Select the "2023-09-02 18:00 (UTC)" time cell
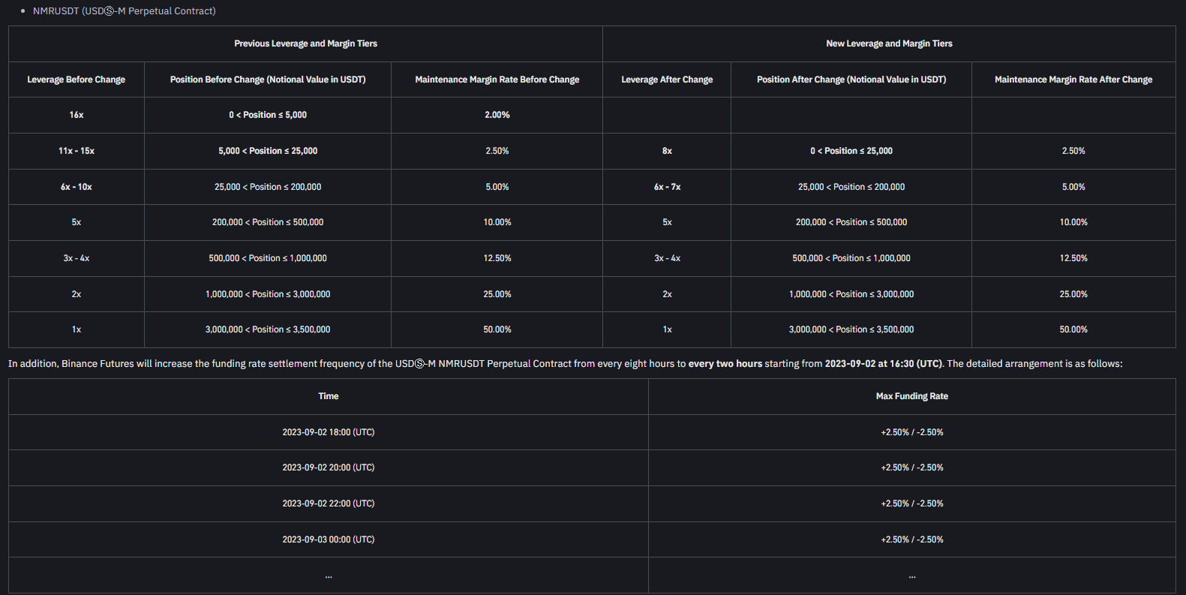This screenshot has height=595, width=1186. (328, 432)
